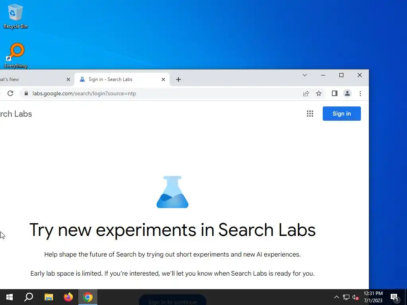This screenshot has height=305, width=407.
Task: Open the Google apps grid
Action: click(310, 114)
